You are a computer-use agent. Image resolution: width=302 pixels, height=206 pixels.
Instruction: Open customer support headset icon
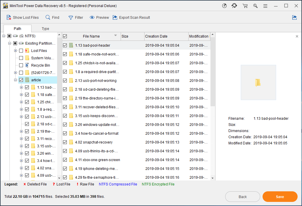click(234, 6)
